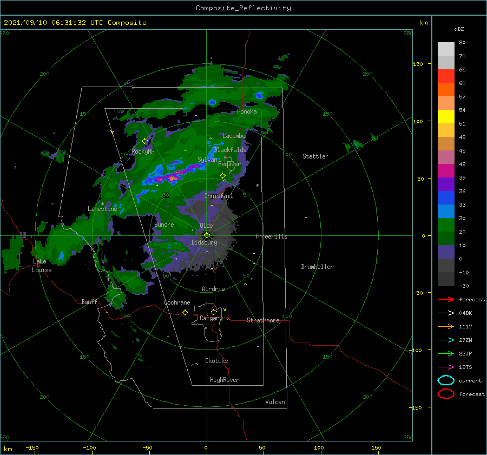
Task: Click the HighRiver city label
Action: (225, 380)
